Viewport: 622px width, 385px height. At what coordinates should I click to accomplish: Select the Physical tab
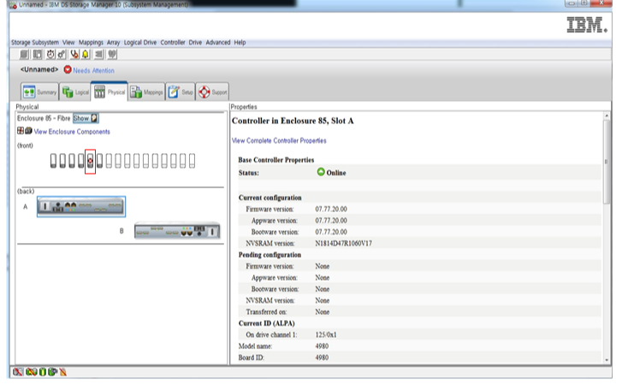click(x=110, y=92)
